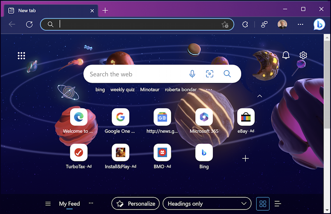Viewport: 331px width, 214px height.
Task: Open a new tab with plus button
Action: click(105, 10)
